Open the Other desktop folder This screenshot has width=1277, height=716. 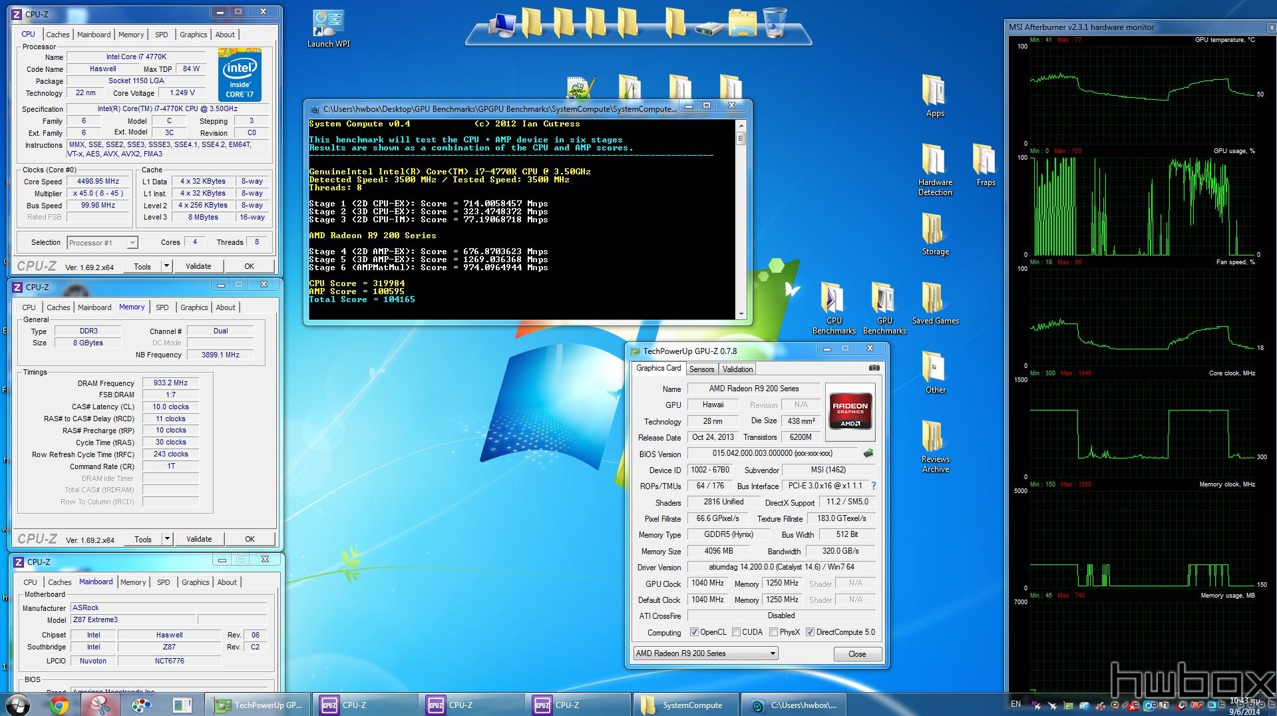[x=935, y=373]
